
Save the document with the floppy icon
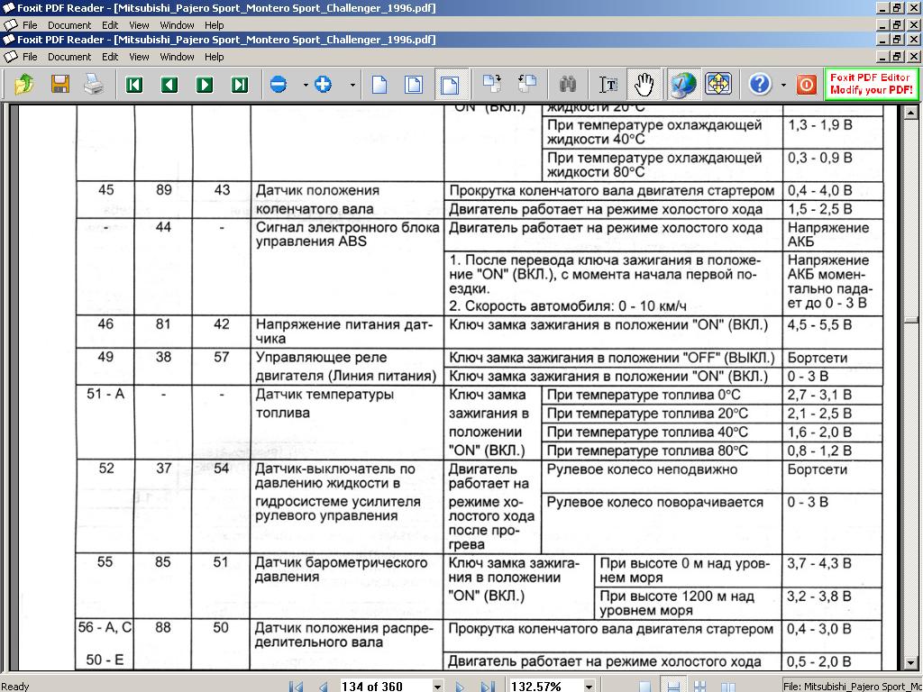tap(60, 85)
